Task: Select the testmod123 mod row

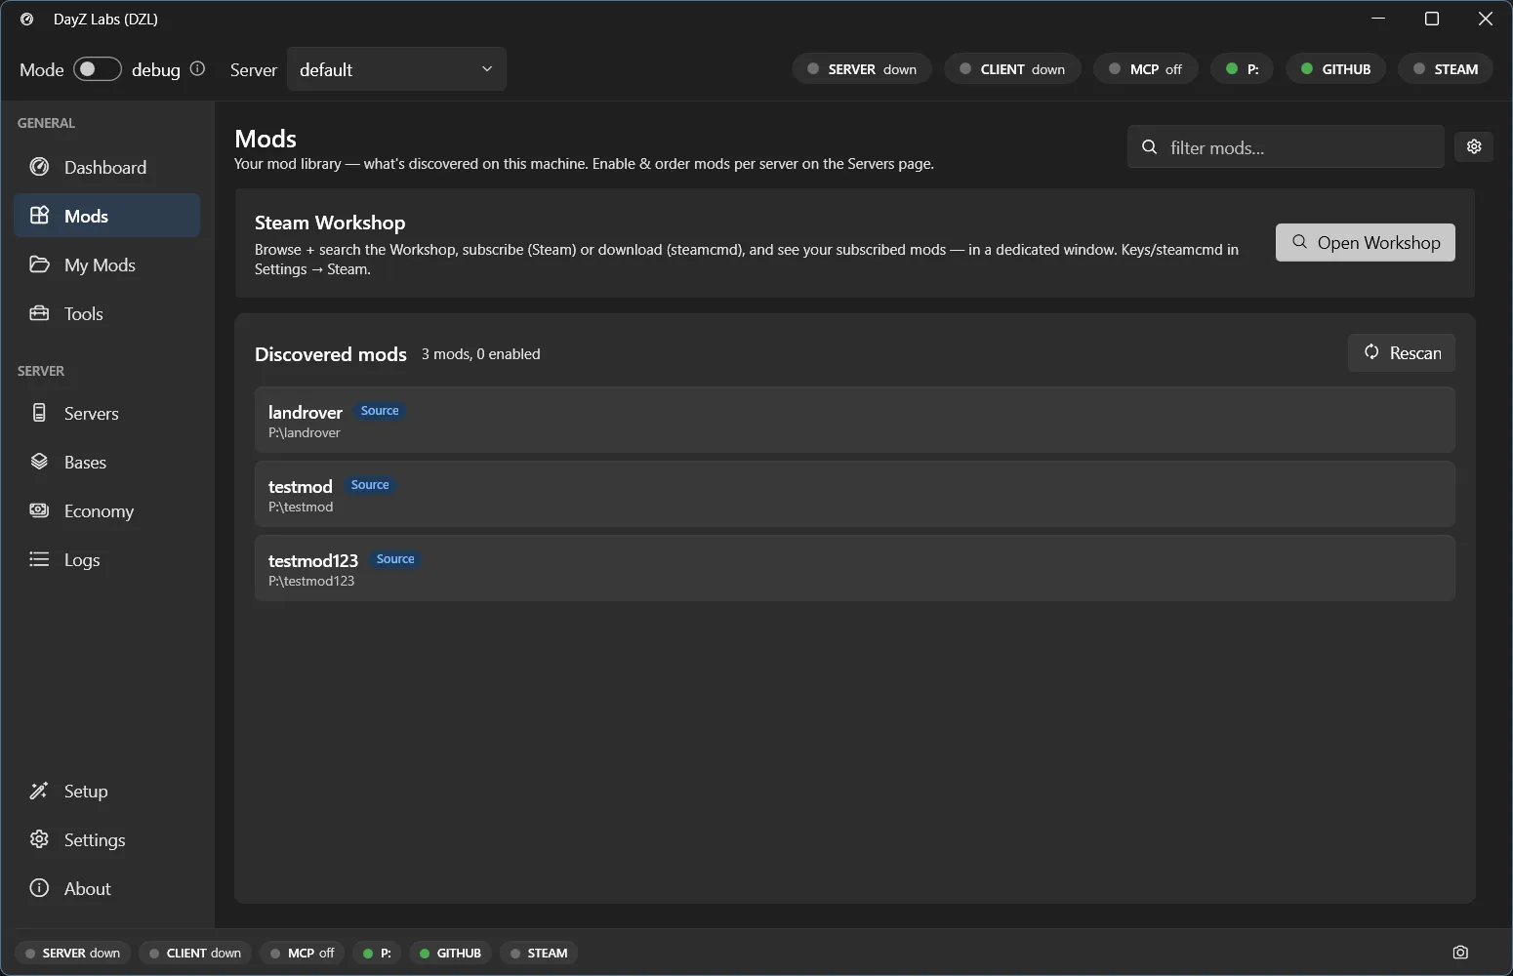Action: click(855, 568)
